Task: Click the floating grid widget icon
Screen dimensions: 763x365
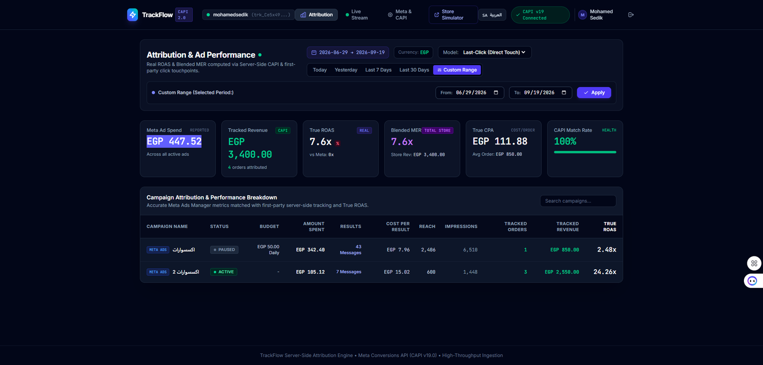Action: click(754, 263)
